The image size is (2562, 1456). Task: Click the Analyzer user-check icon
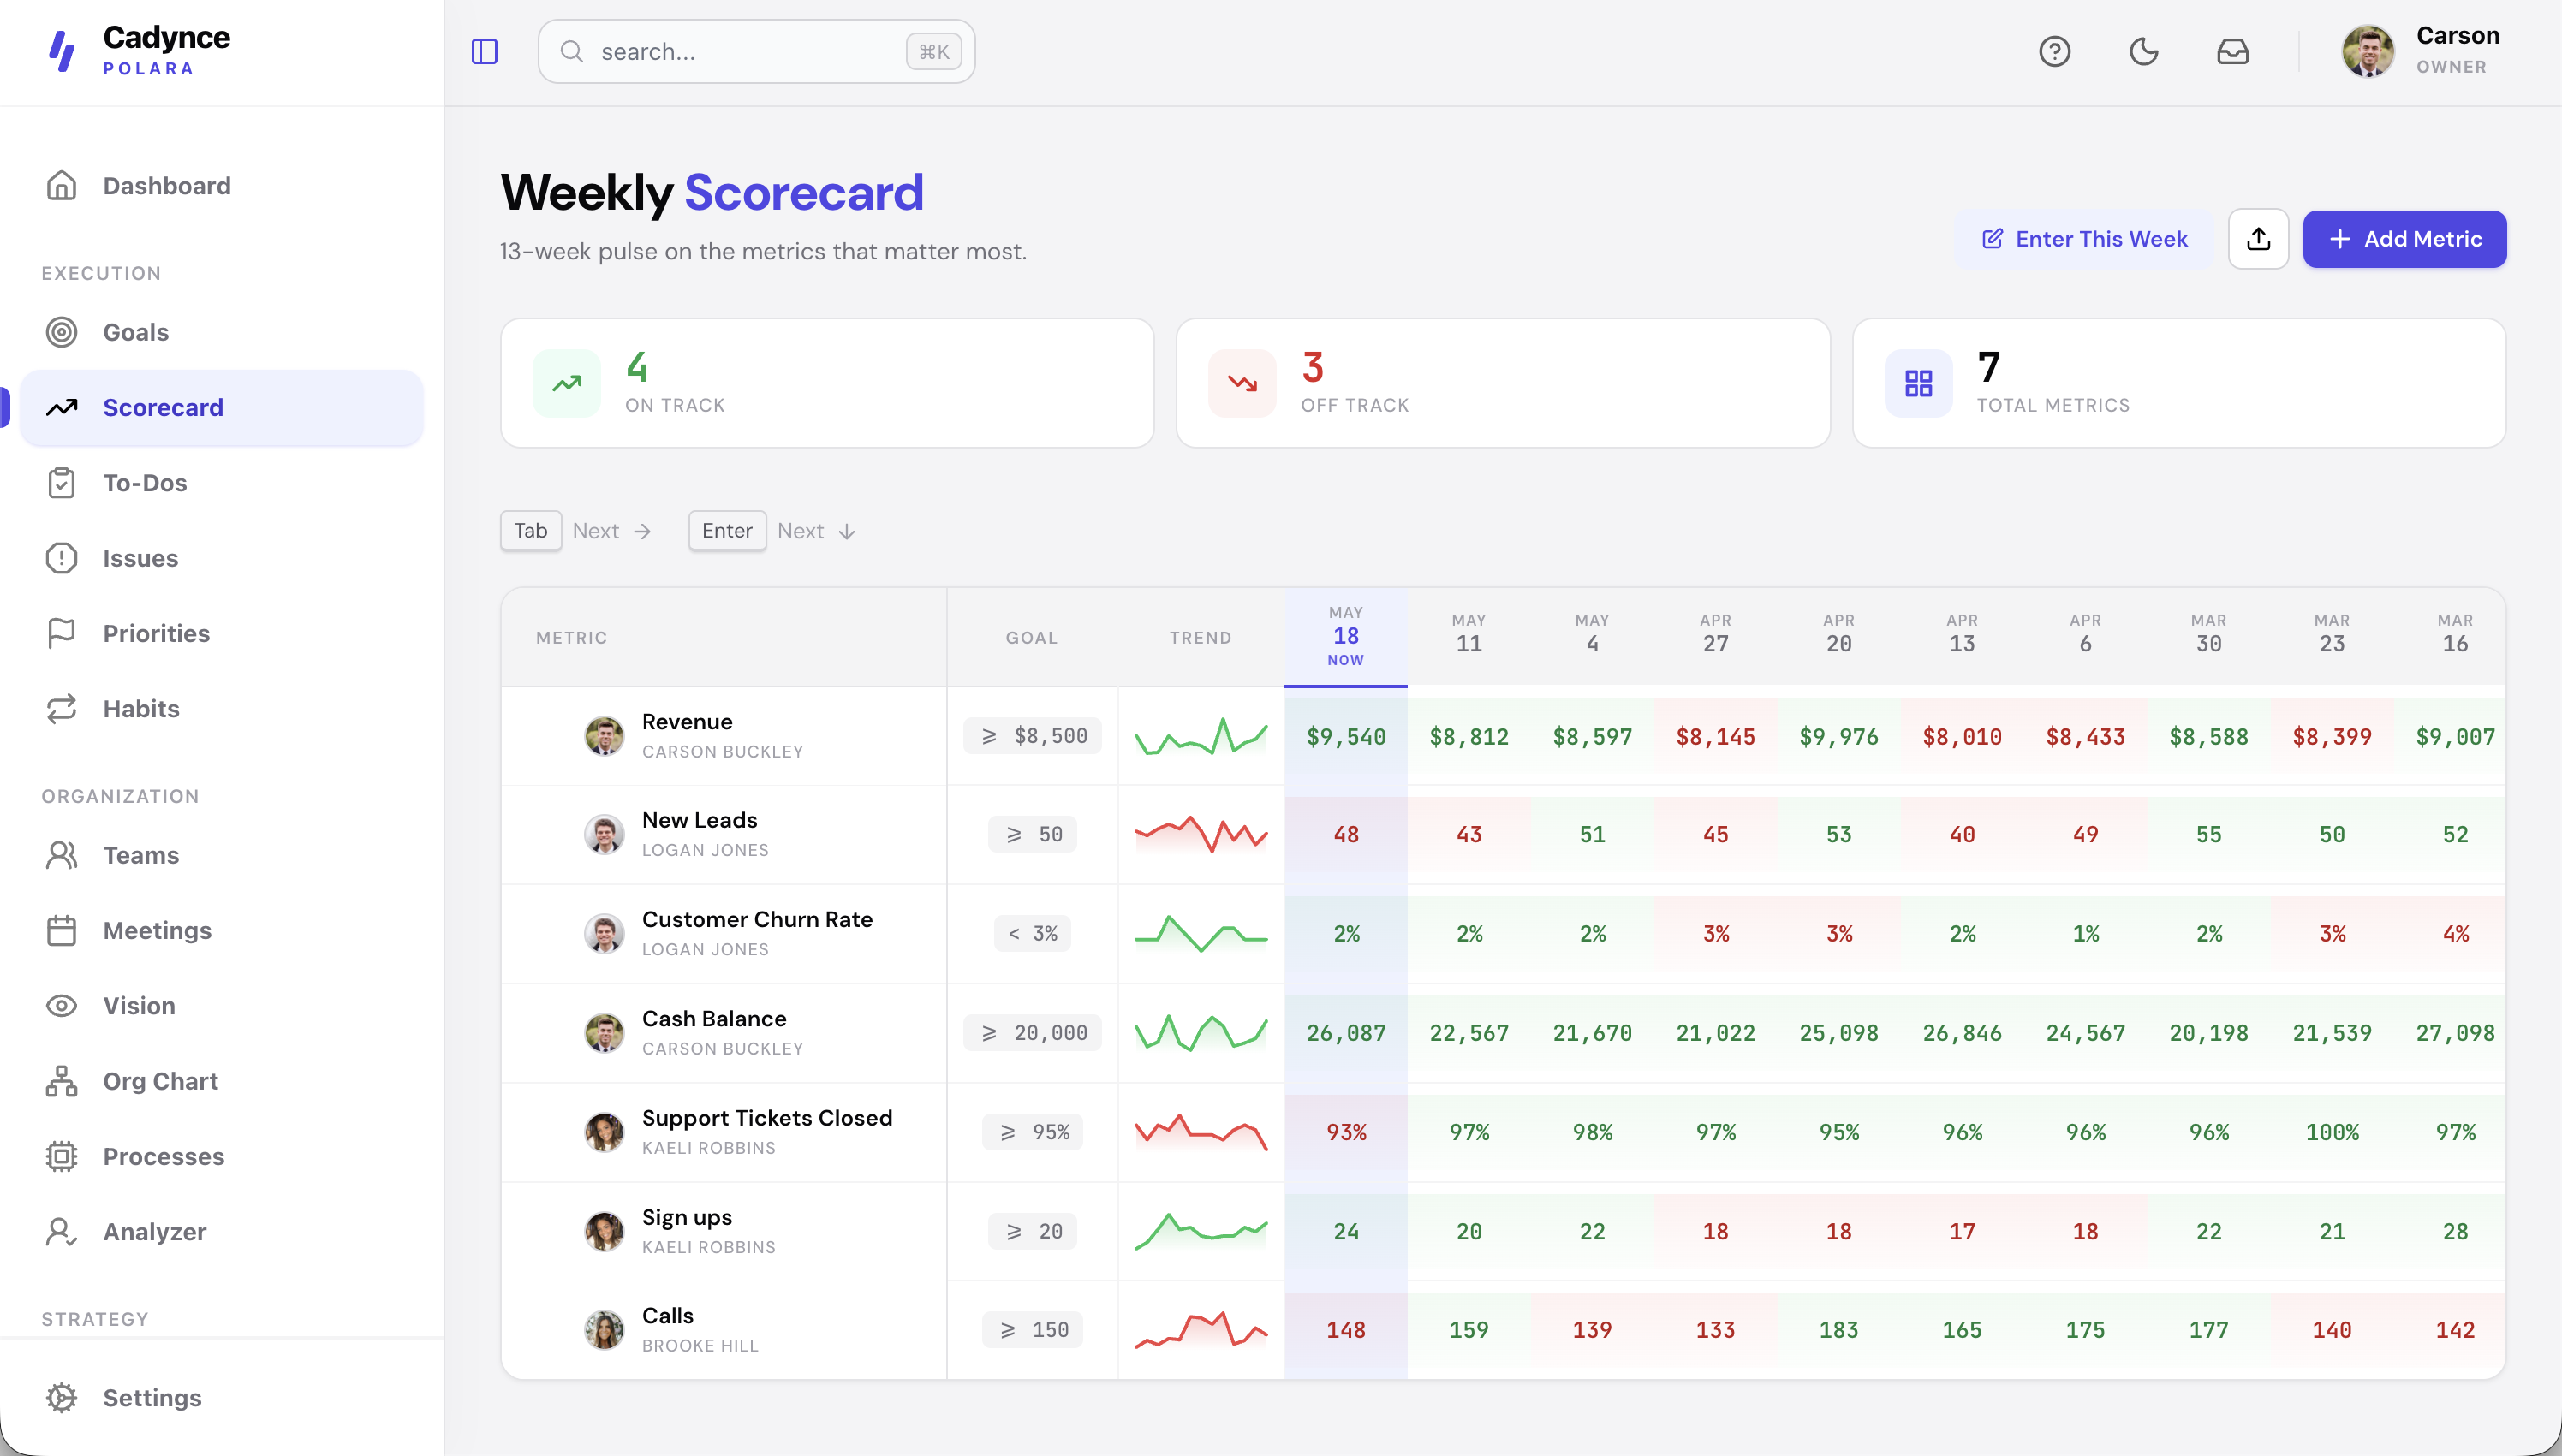62,1232
